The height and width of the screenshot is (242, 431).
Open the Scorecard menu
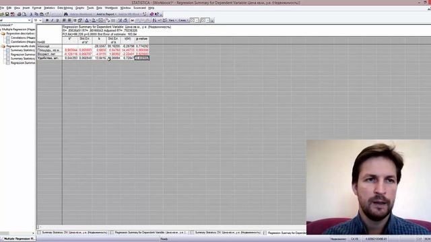(x=139, y=8)
